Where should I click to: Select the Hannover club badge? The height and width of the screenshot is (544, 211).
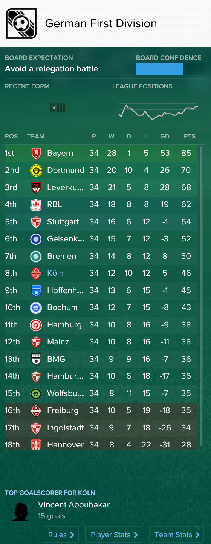(x=36, y=445)
